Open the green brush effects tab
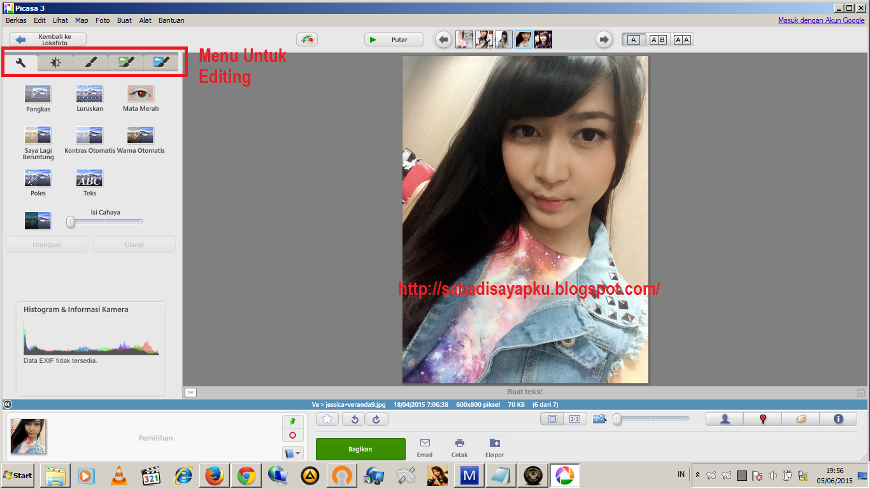Viewport: 870px width, 489px height. coord(125,62)
